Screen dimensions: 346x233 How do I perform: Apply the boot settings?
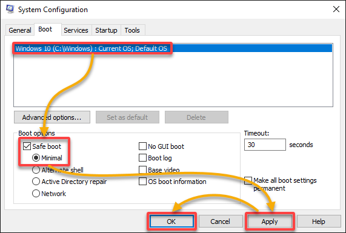point(270,222)
